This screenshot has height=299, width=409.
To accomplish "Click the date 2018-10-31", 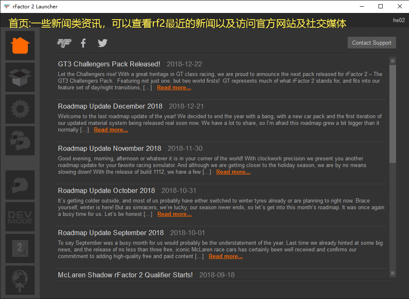I will click(x=179, y=191).
